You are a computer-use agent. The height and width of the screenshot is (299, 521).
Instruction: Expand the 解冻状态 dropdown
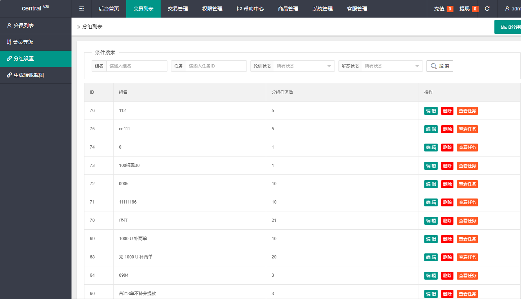click(x=392, y=66)
